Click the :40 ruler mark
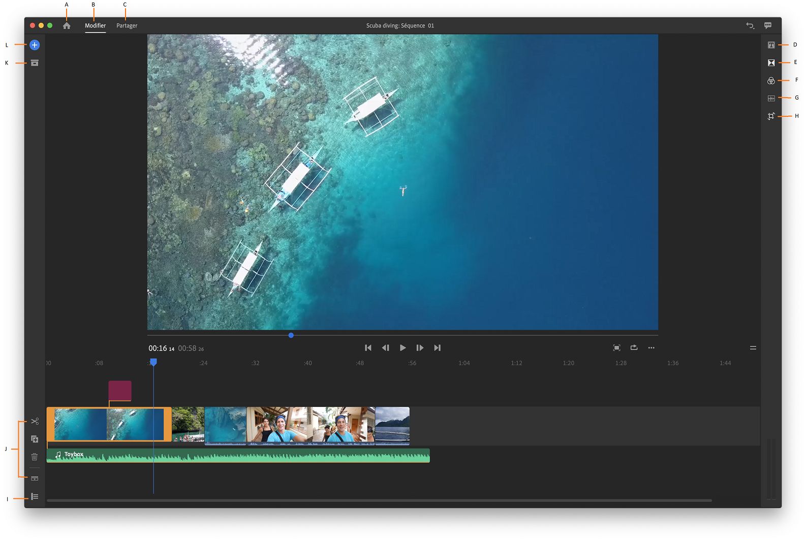Image resolution: width=806 pixels, height=541 pixels. tap(308, 363)
